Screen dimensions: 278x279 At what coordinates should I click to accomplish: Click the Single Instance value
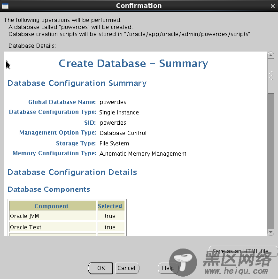coord(119,113)
